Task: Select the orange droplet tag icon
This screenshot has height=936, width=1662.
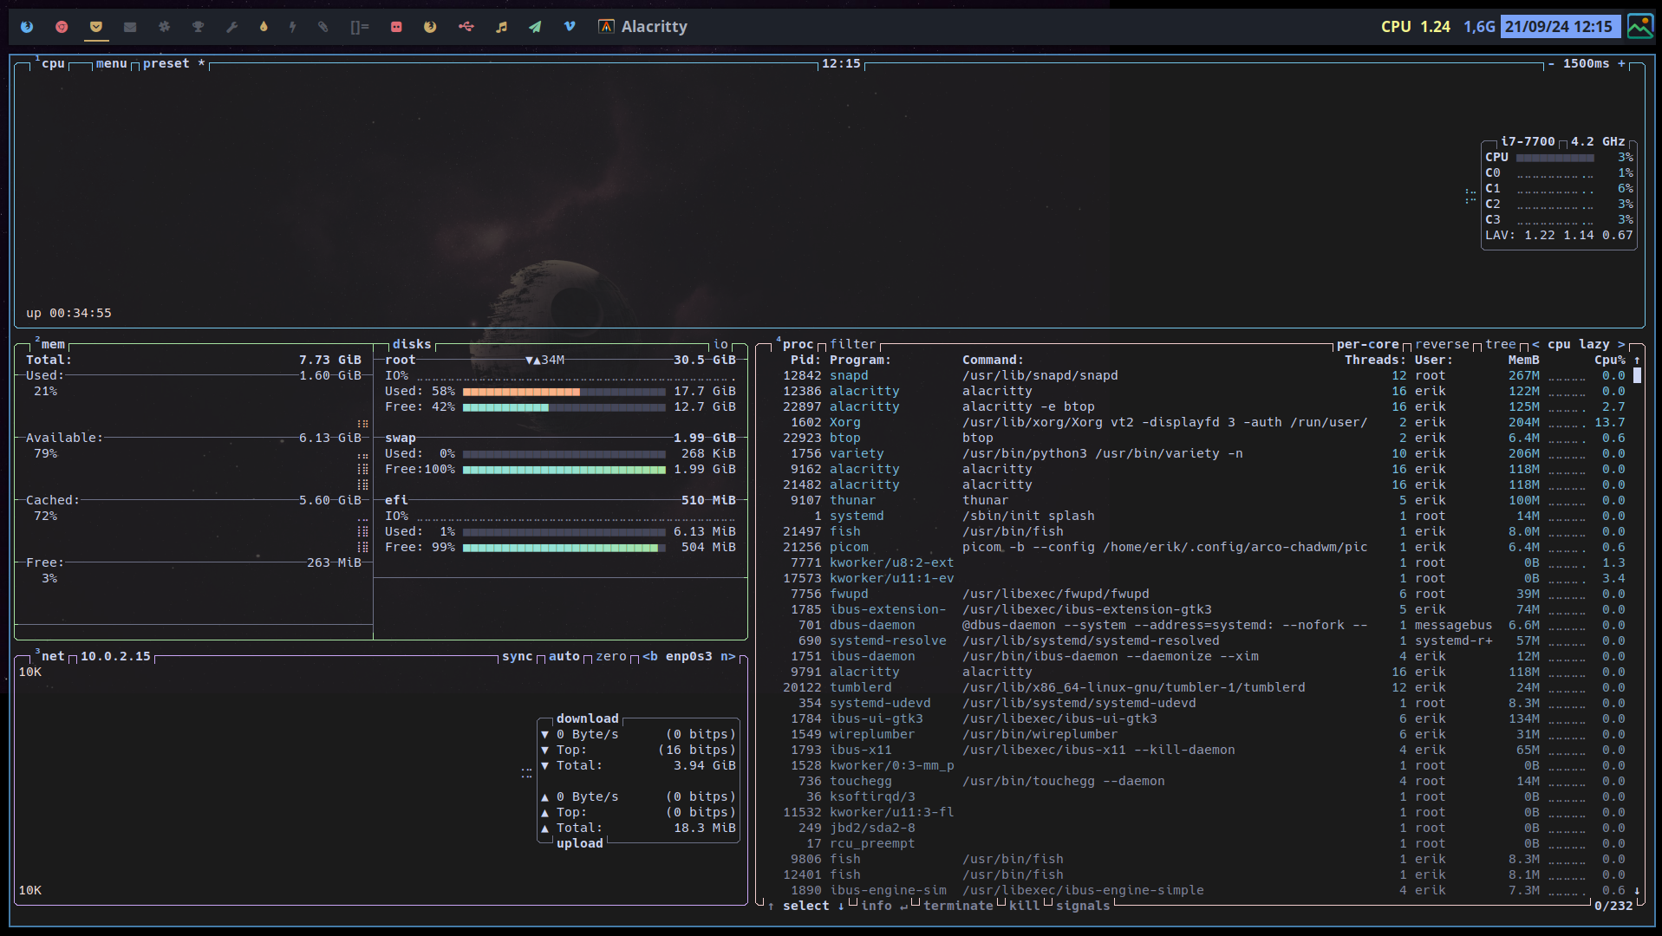Action: 264,27
